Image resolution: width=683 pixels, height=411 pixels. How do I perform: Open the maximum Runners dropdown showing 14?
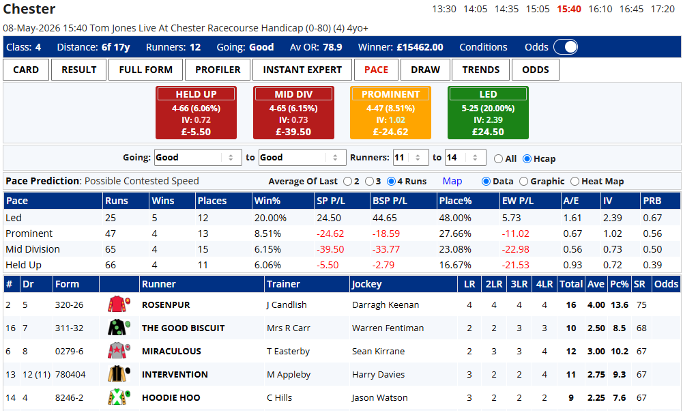pos(465,157)
